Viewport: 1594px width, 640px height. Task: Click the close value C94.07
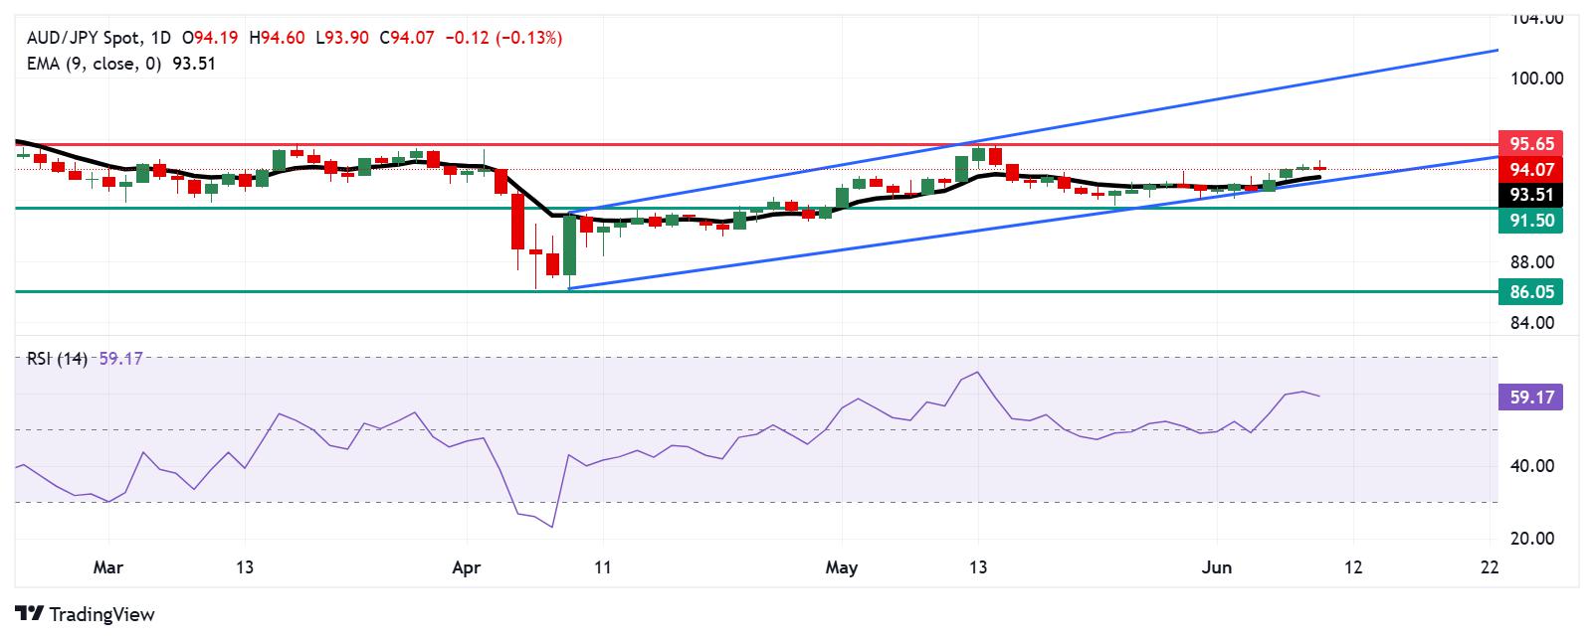(x=406, y=38)
